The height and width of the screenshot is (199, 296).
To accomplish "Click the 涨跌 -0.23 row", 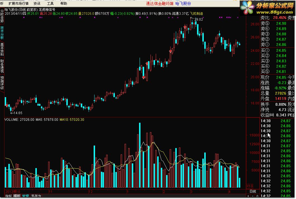I will tap(273, 83).
